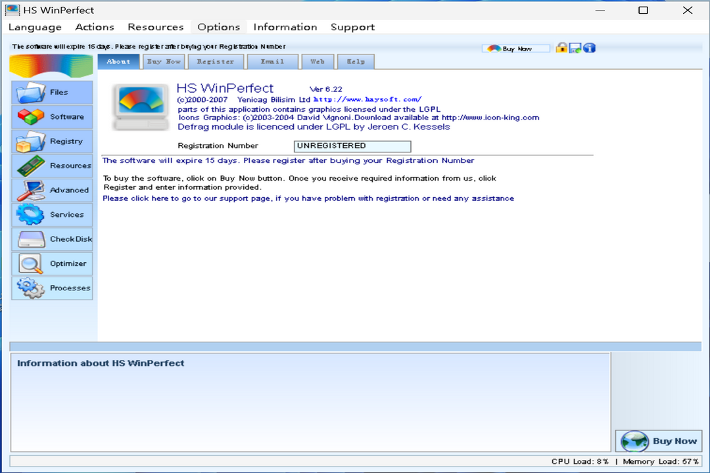Click the blue info icon
This screenshot has height=473, width=710.
click(589, 48)
